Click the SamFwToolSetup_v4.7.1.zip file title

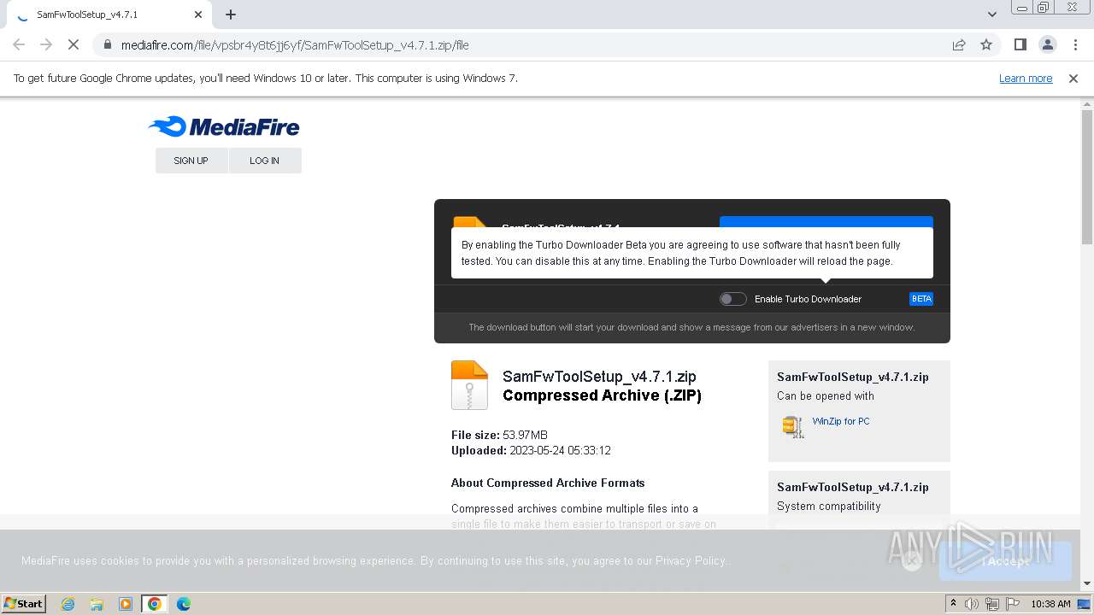(599, 377)
